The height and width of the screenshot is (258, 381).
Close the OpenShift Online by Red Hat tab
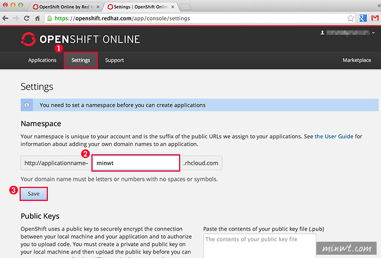click(x=98, y=7)
